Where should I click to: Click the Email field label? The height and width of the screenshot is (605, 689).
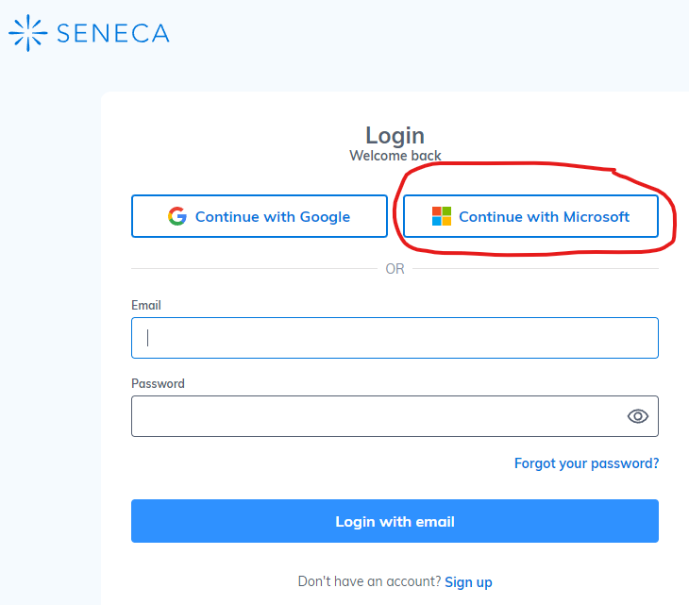click(146, 306)
